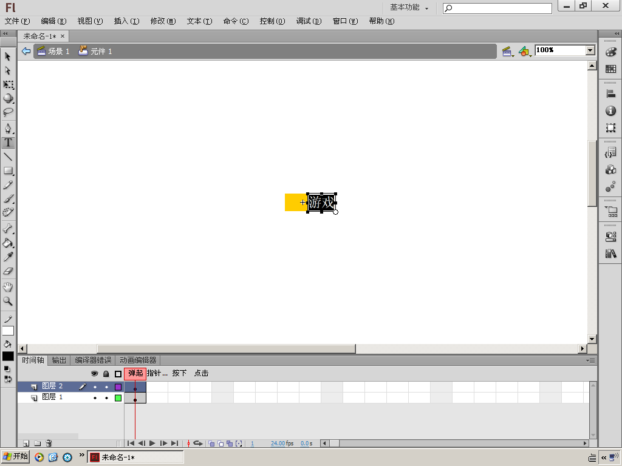Select the Pencil tool
Viewport: 622px width, 466px height.
(x=8, y=185)
